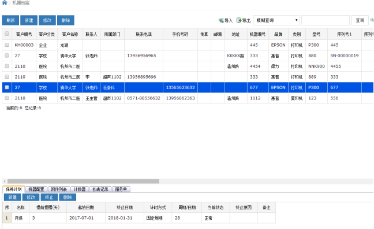Screen dimensions: 374x229
Task: Click the 正常 status cell
Action: [216, 218]
